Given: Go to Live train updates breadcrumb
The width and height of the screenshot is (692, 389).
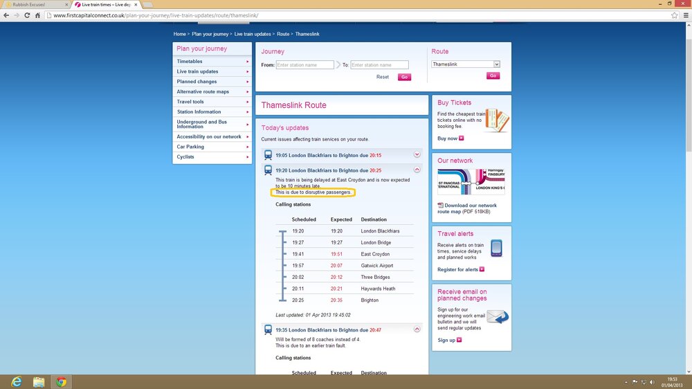Looking at the screenshot, I should click(253, 34).
